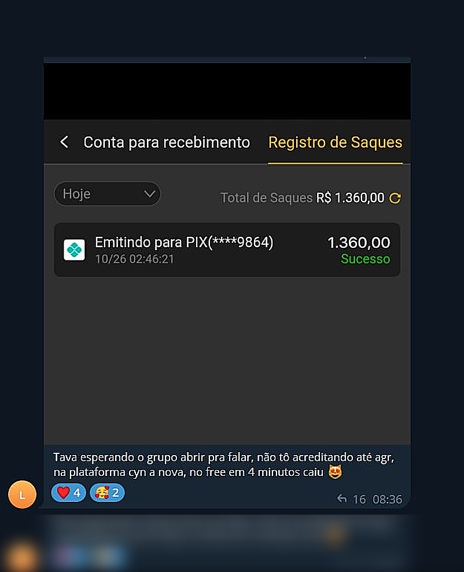Click the PIX logo icon
This screenshot has height=572, width=464.
75,250
